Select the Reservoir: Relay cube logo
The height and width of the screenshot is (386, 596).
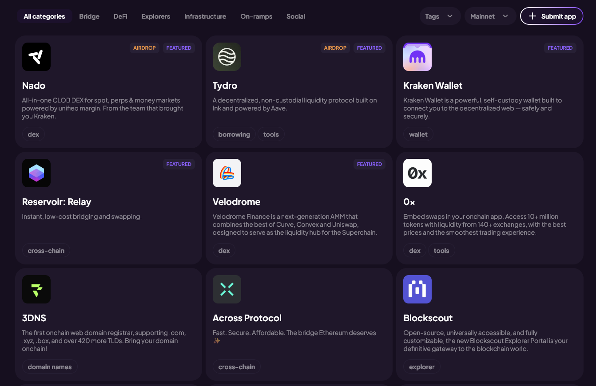tap(36, 173)
